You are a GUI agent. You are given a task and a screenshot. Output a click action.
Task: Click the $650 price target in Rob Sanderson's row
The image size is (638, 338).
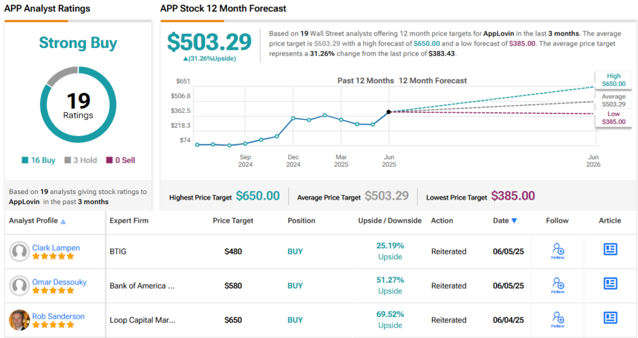point(233,320)
